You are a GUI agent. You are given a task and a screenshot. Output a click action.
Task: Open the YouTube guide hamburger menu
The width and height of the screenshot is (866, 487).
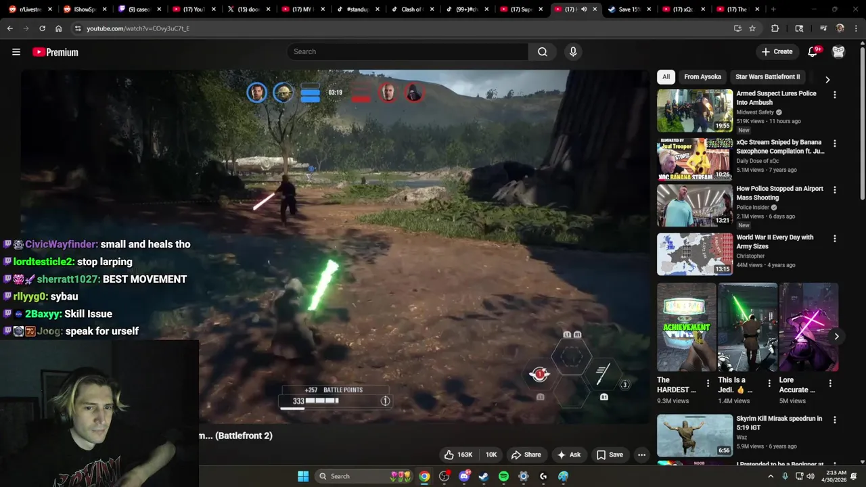16,52
